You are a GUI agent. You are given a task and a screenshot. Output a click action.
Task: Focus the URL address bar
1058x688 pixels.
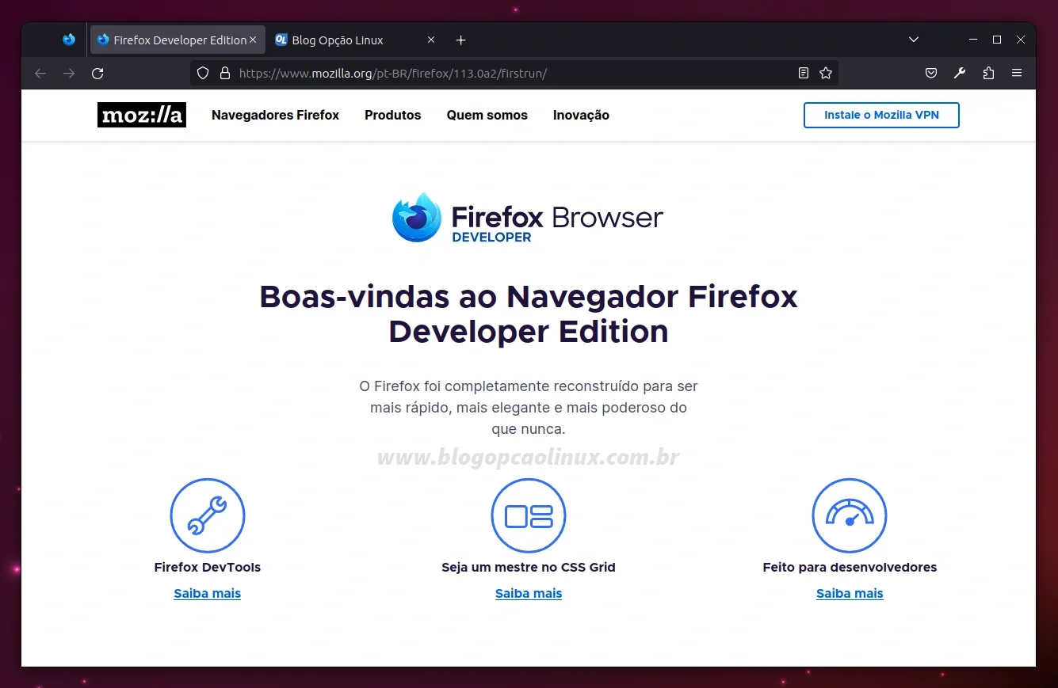pos(514,73)
